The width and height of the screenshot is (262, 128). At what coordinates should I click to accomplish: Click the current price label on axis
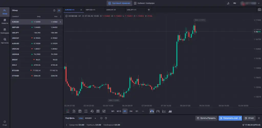tap(257, 32)
